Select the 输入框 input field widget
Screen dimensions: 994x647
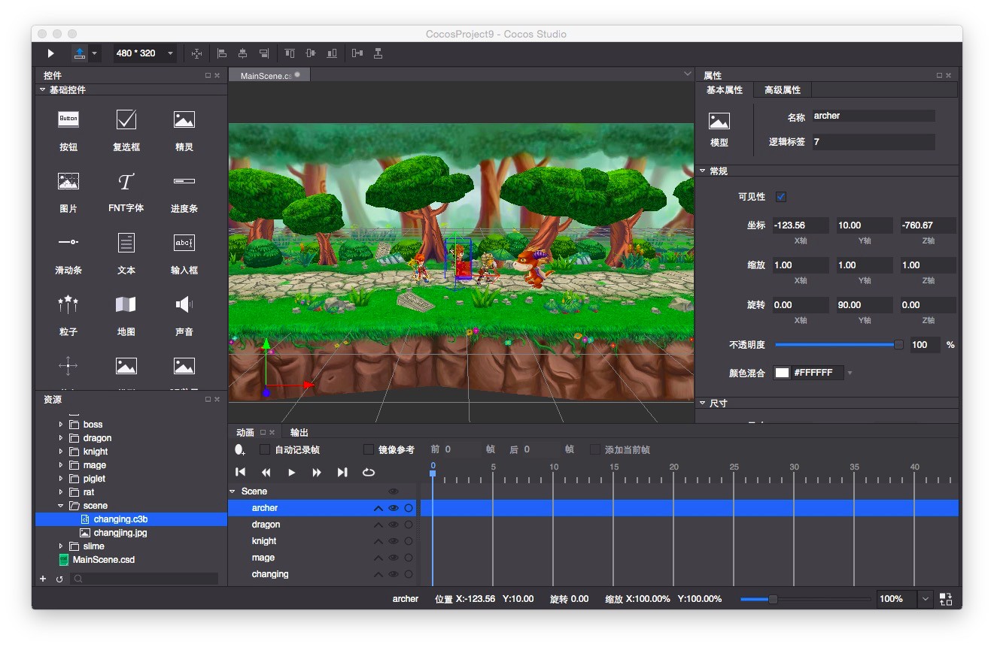click(x=184, y=253)
